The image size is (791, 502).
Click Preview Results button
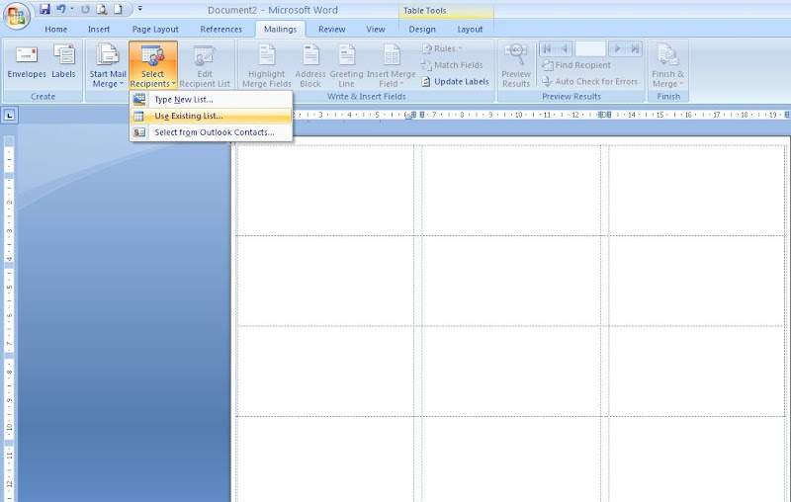pos(516,65)
